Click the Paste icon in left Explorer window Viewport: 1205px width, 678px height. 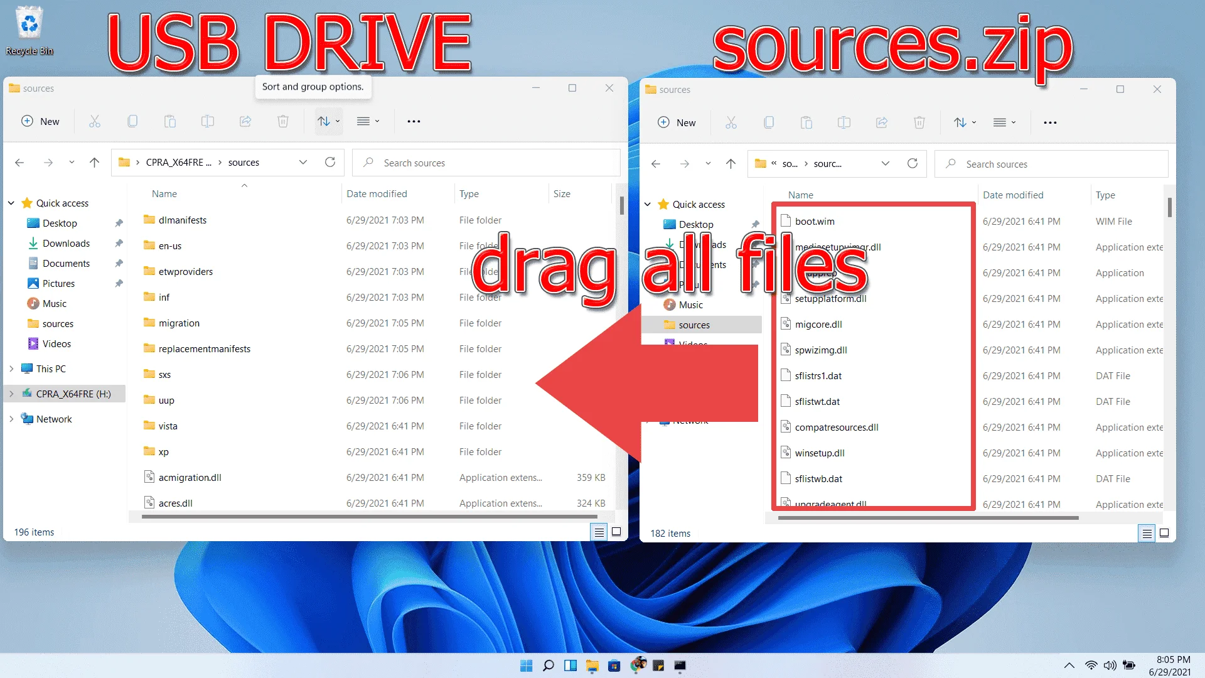pyautogui.click(x=170, y=121)
